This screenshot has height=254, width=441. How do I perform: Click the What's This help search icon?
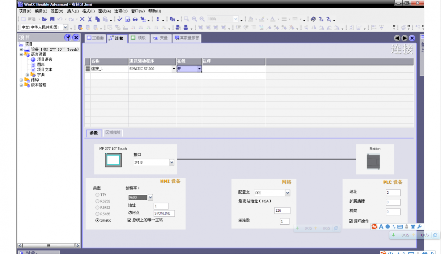328,19
